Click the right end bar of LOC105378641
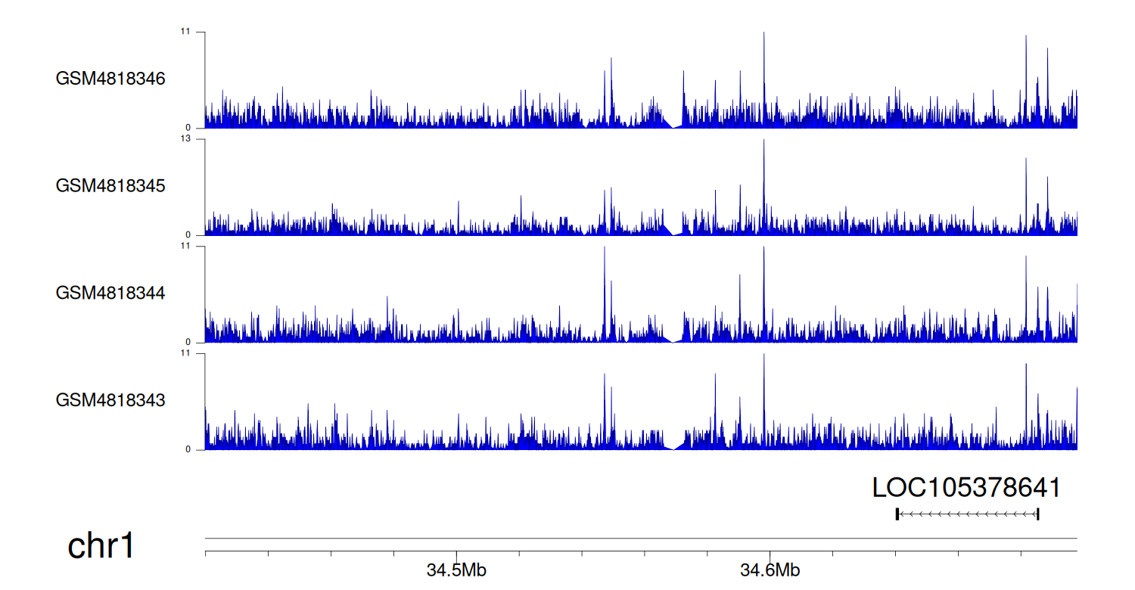The image size is (1135, 590). (1037, 514)
